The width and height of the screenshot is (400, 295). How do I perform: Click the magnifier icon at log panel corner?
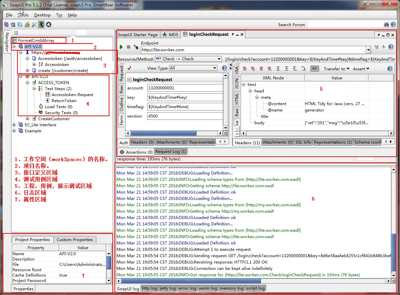(x=394, y=281)
